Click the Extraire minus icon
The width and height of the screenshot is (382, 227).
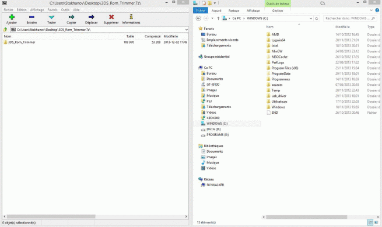[x=31, y=17]
